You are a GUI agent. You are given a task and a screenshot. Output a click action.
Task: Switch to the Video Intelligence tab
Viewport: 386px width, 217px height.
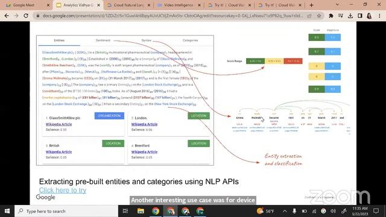click(179, 5)
